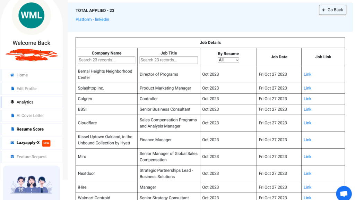Open the By Resume dropdown
Viewport: 355px width, 200px height.
pyautogui.click(x=228, y=60)
